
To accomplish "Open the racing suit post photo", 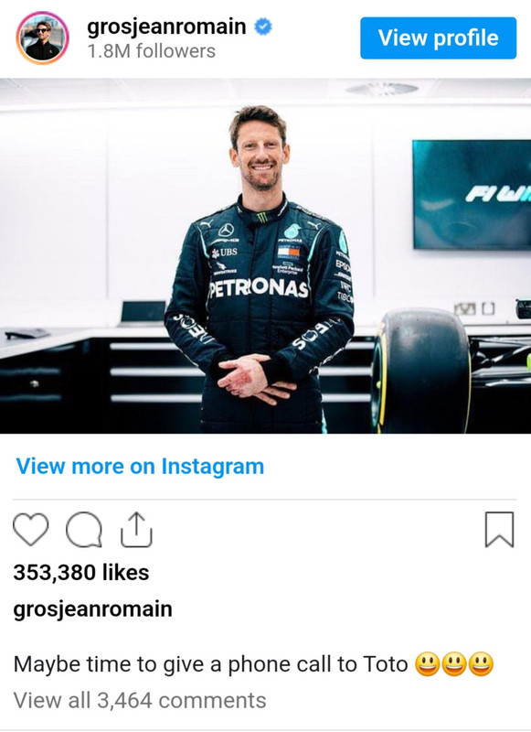I will coord(265,256).
